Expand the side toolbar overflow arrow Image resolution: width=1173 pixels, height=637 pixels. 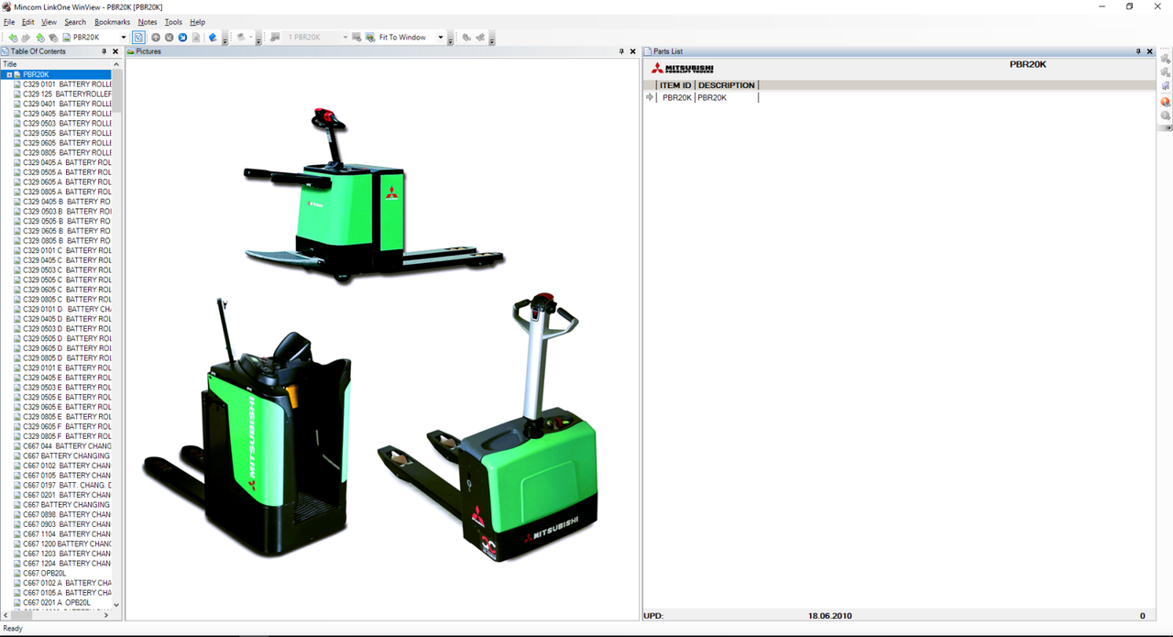pyautogui.click(x=1168, y=128)
